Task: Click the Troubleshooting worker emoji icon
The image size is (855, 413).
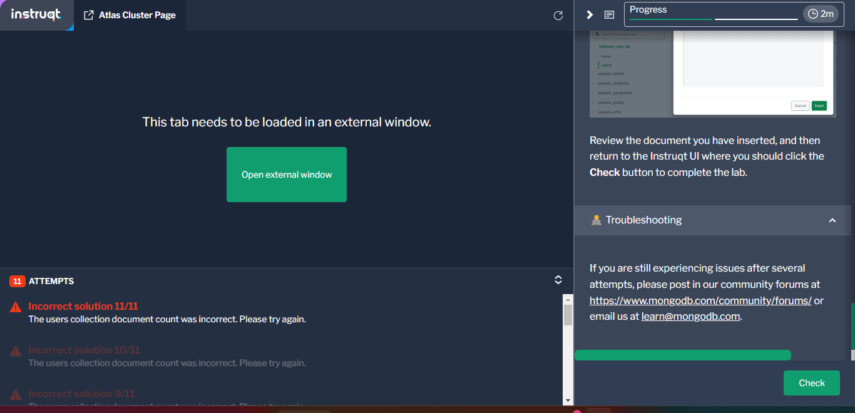Action: [596, 220]
